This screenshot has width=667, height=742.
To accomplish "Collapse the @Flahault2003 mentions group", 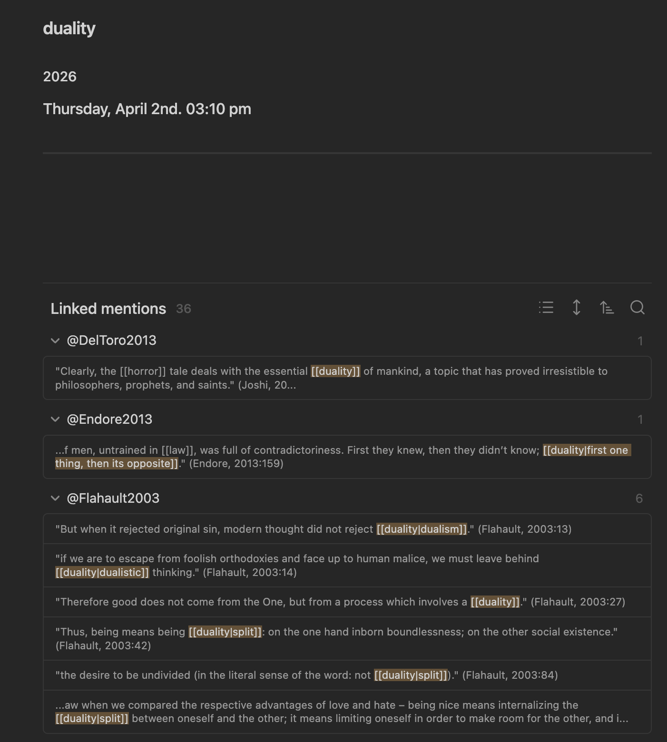I will tap(55, 498).
